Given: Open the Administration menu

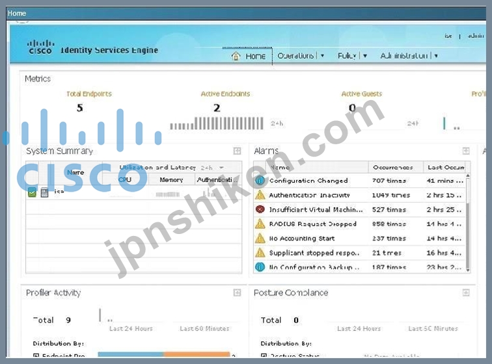Looking at the screenshot, I should tap(404, 56).
